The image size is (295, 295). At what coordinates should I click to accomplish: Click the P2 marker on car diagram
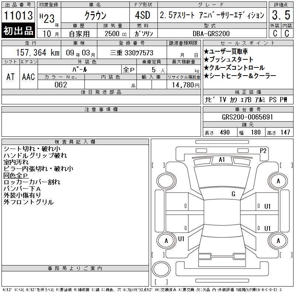[263, 151]
